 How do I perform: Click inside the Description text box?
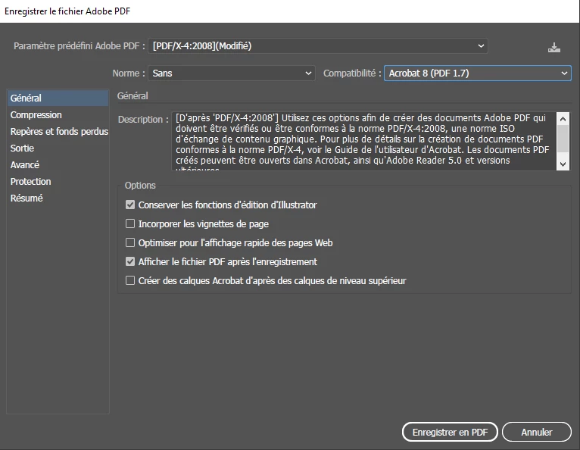pyautogui.click(x=363, y=141)
